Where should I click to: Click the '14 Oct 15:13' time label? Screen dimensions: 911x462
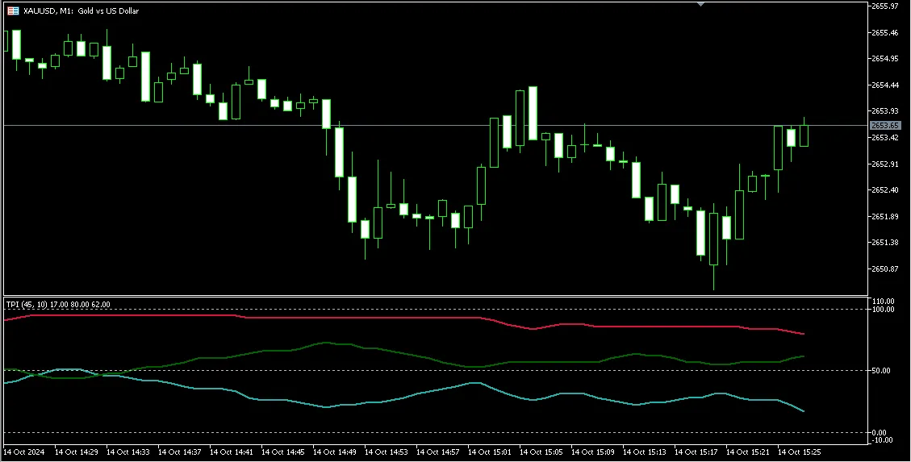tap(645, 452)
